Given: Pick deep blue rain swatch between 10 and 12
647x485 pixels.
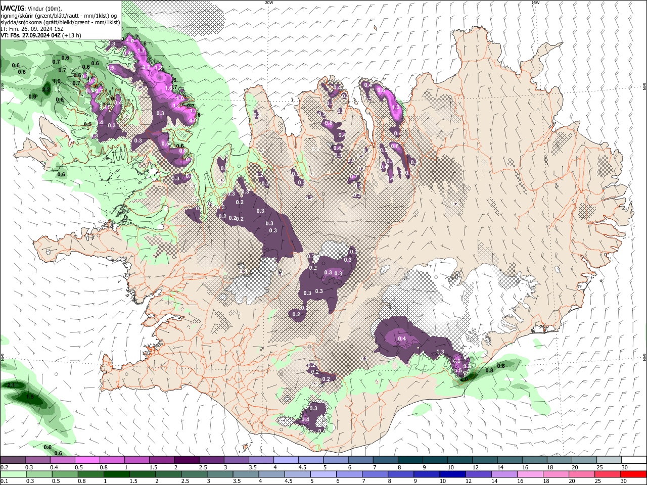Looking at the screenshot, I should [x=453, y=474].
